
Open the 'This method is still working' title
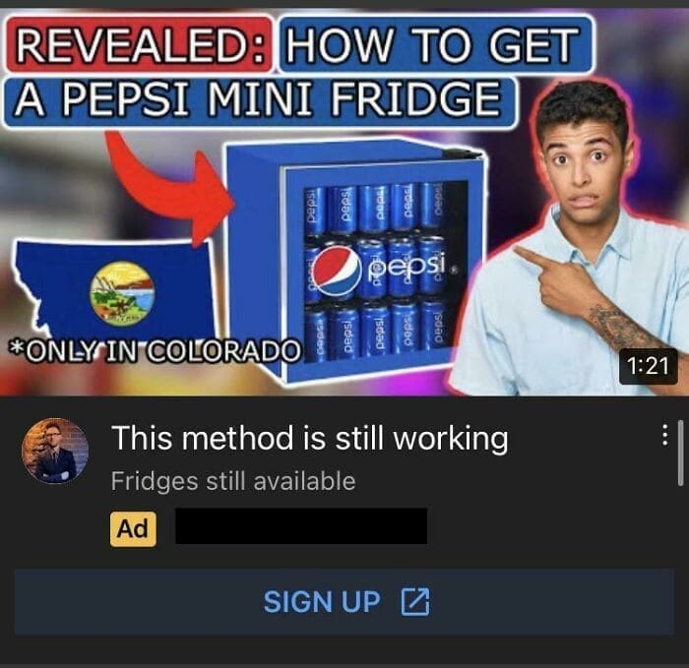pos(310,438)
